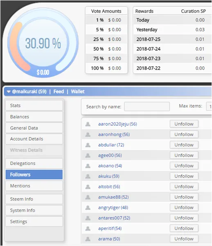This screenshot has width=212, height=246.
Task: Unfollow amukae88
Action: point(184,197)
